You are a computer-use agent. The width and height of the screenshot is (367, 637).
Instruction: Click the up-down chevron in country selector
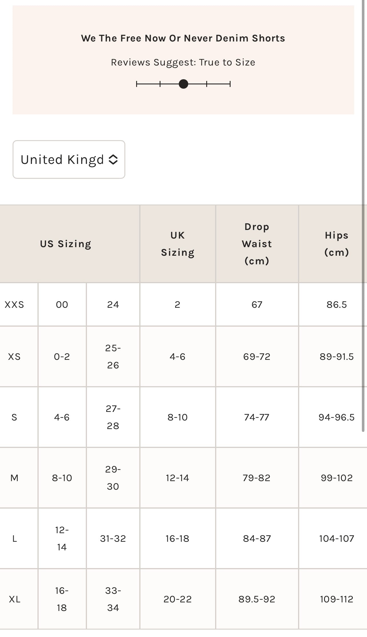coord(113,160)
